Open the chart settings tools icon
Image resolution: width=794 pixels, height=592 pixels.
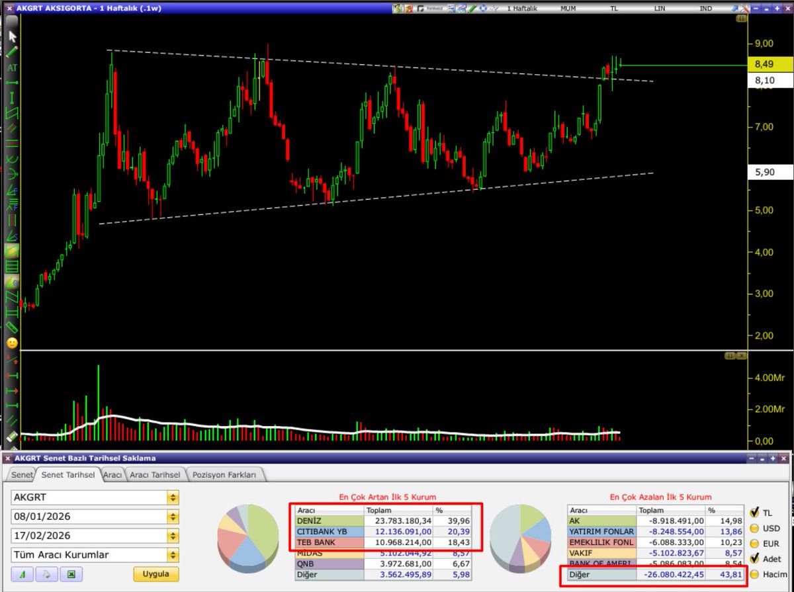[745, 9]
